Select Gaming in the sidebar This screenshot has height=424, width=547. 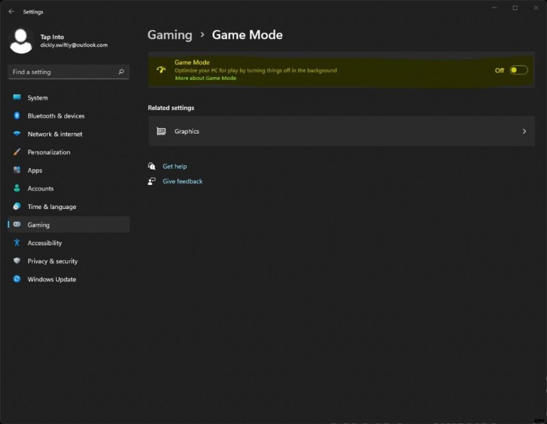coord(69,225)
